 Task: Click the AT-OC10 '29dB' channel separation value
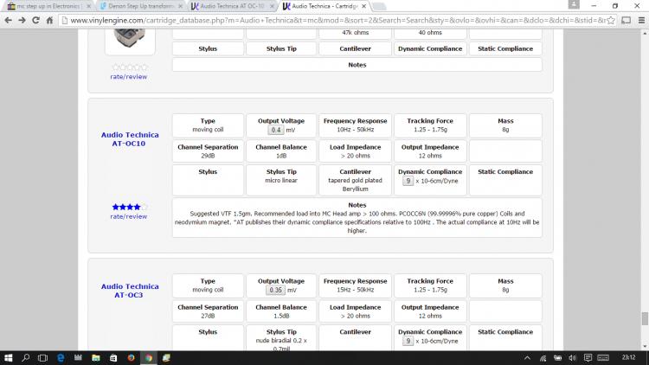208,156
